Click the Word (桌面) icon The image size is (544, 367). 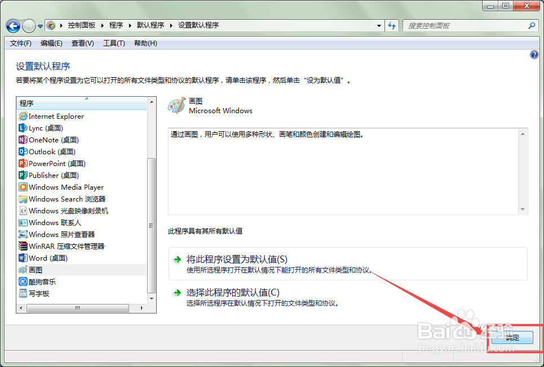pyautogui.click(x=23, y=258)
